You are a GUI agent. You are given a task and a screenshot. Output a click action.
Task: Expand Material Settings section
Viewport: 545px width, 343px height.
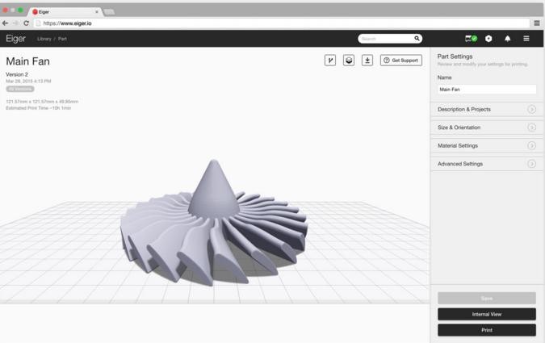pos(485,146)
